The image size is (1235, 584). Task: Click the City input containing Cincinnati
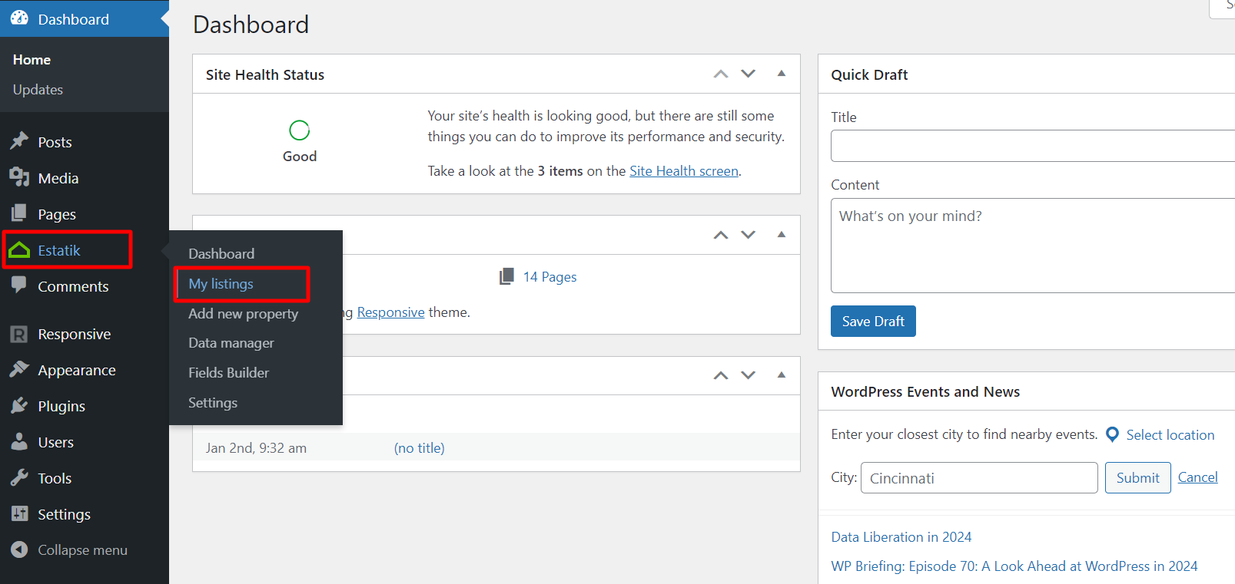tap(979, 477)
